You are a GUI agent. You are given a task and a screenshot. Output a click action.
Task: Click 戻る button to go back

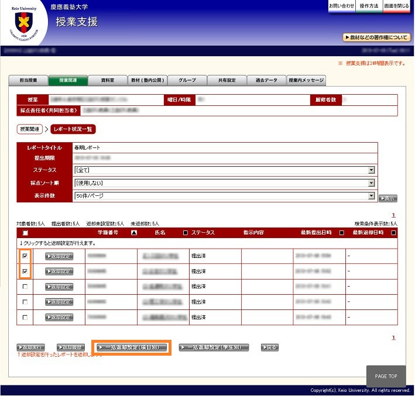point(269,347)
